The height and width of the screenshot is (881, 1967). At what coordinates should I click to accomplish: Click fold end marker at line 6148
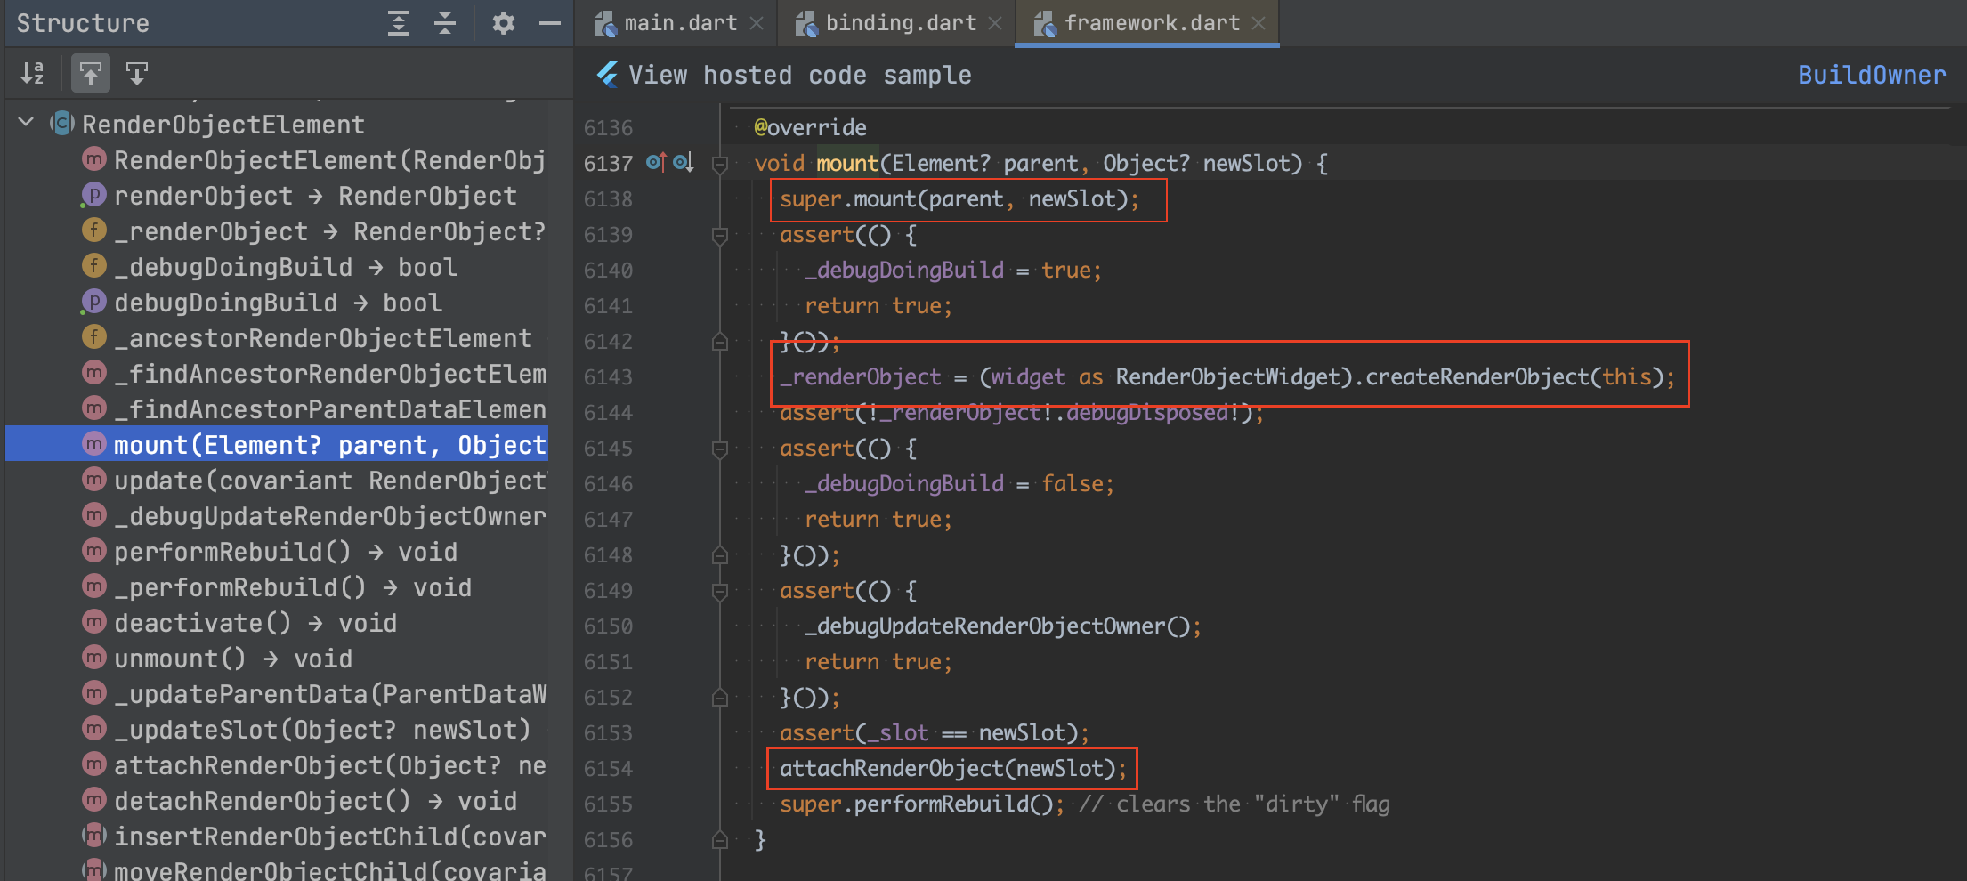(720, 555)
